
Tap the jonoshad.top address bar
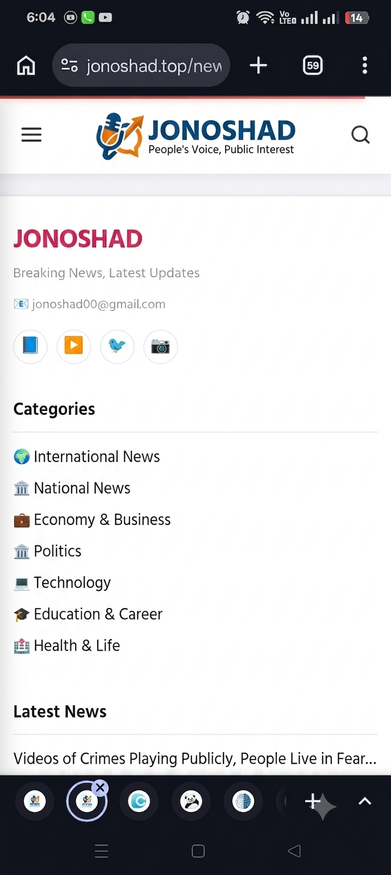tap(141, 65)
